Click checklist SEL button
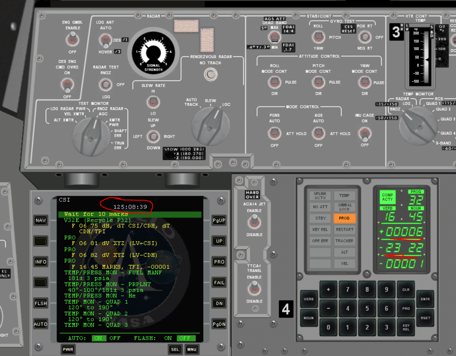 (x=175, y=350)
